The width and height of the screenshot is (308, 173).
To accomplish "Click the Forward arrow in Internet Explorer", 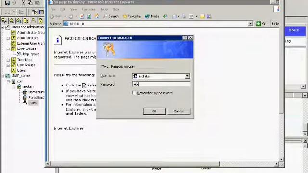I will [71, 17].
